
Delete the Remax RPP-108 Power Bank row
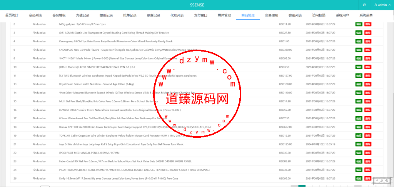click(x=368, y=127)
